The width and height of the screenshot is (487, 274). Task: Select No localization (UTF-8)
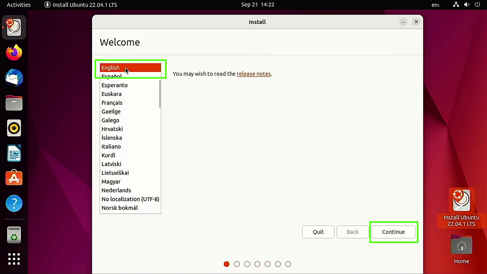tap(130, 199)
